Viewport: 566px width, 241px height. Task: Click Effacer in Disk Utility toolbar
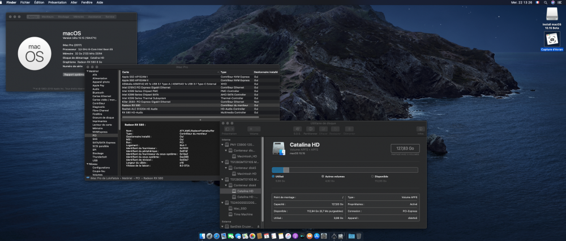[x=323, y=129]
